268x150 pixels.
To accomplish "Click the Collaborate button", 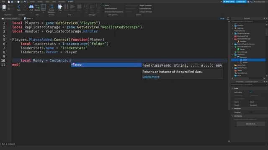I will tap(241, 2).
